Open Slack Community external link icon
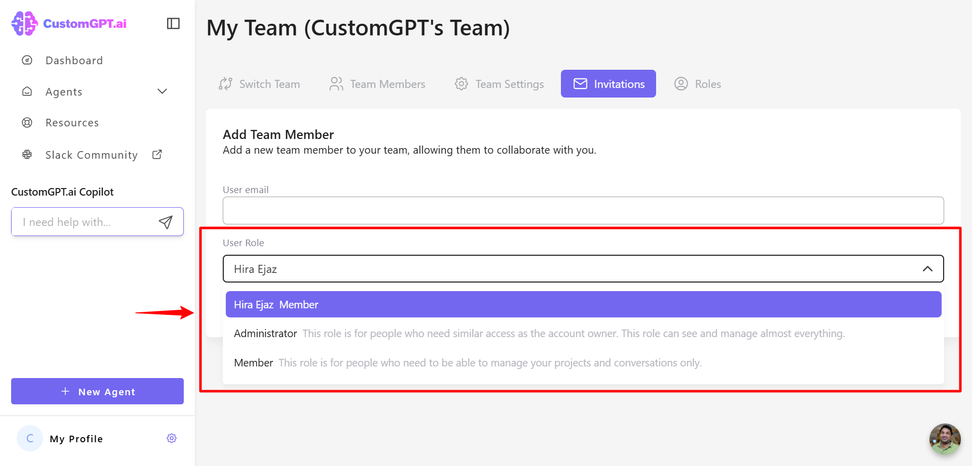 point(157,154)
